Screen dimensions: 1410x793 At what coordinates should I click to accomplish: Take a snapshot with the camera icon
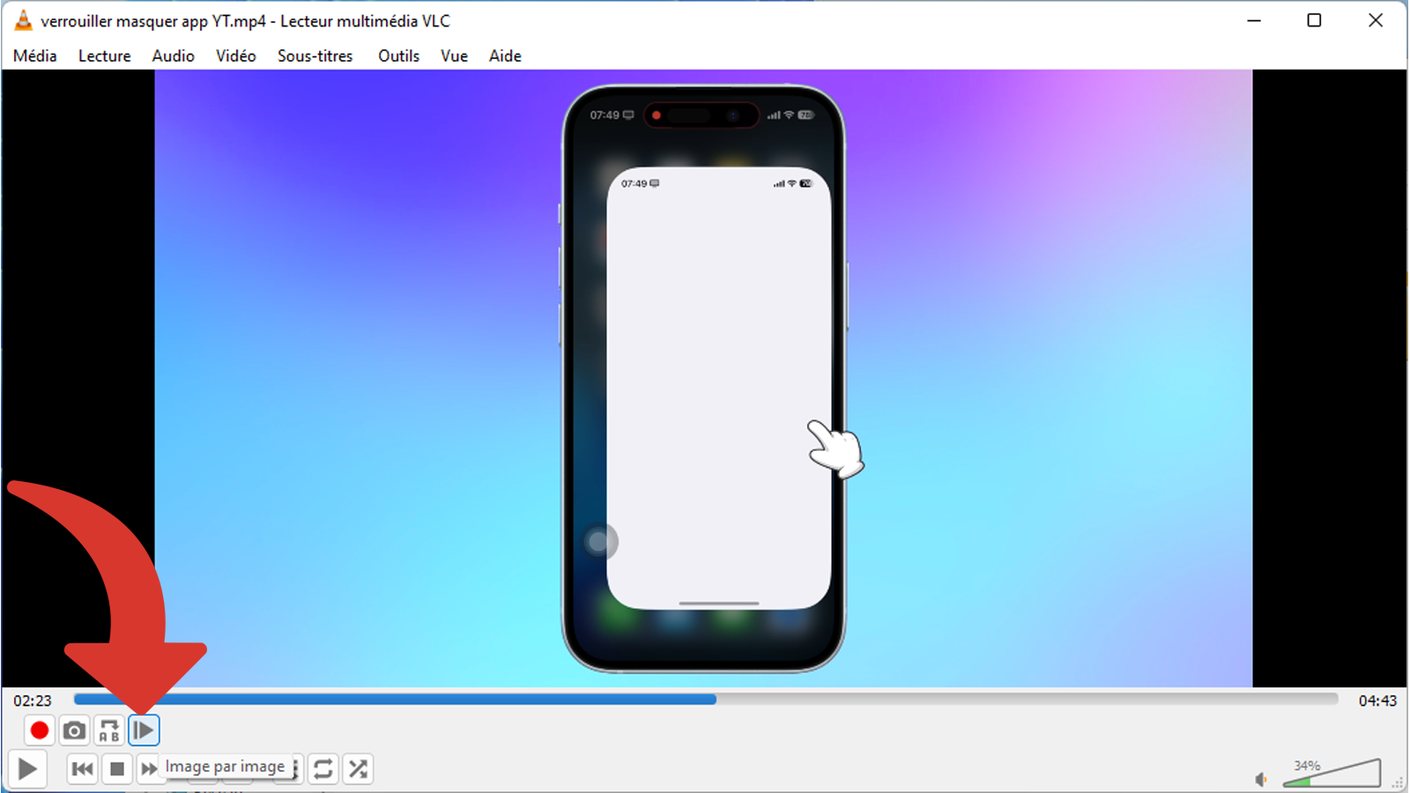(x=74, y=730)
